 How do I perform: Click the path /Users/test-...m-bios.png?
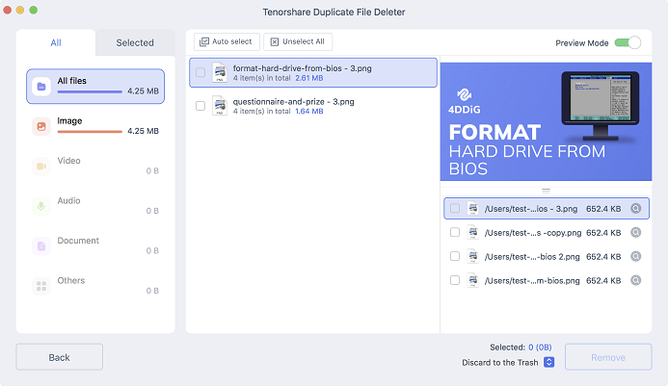coord(532,281)
